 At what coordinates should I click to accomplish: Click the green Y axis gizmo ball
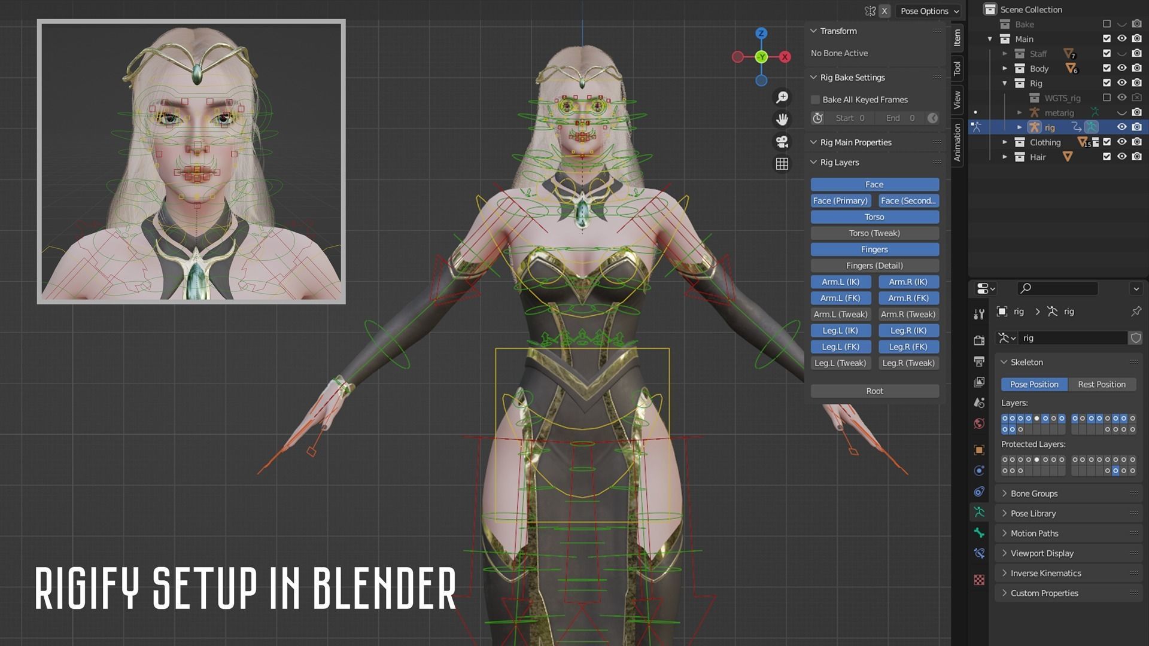[x=761, y=57]
